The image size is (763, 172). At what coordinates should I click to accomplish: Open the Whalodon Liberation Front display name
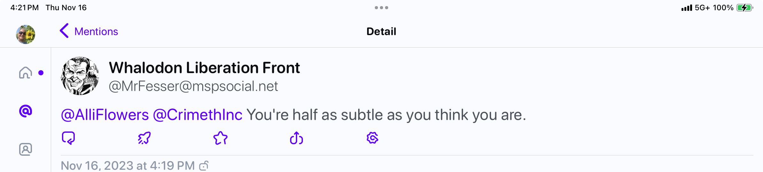pyautogui.click(x=204, y=68)
